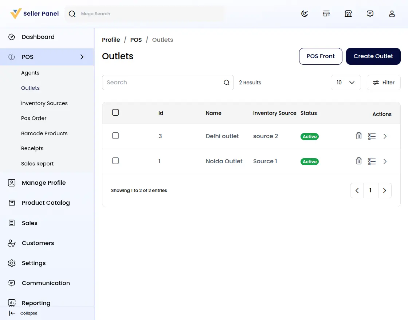
Task: Click the Dashboard gauge icon
Action: click(12, 37)
